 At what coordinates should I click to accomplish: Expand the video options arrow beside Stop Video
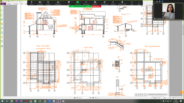[x=43, y=2]
